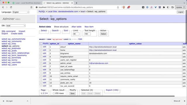Click the share icon in address bar
This screenshot has height=105, width=187.
[118, 7]
